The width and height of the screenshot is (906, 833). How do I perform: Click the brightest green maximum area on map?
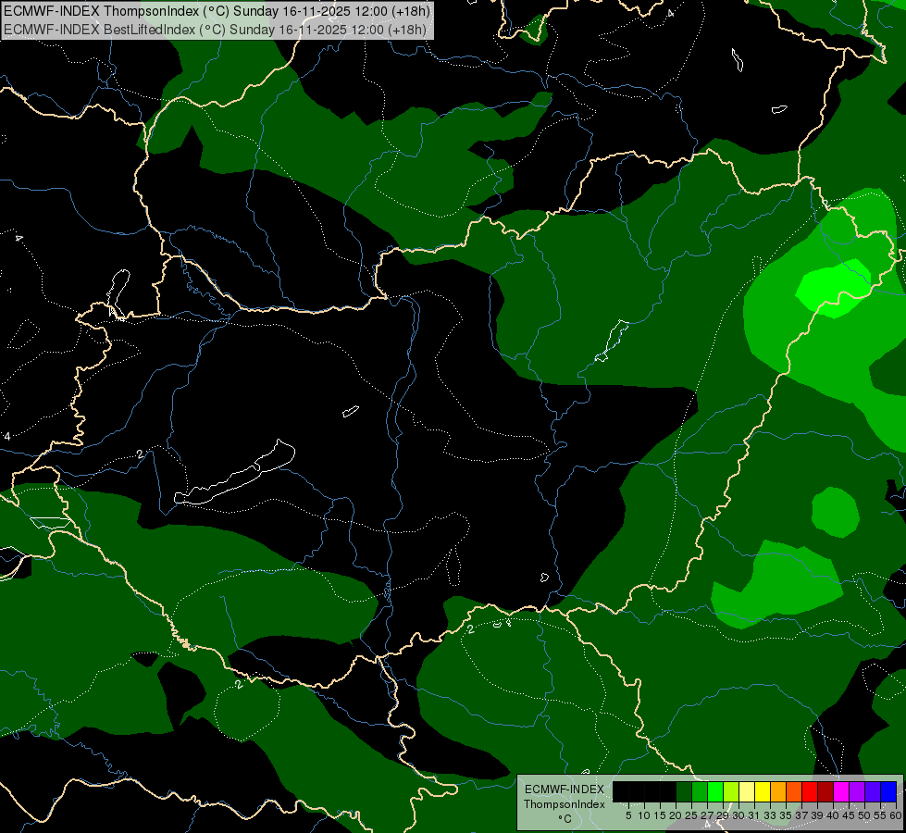coord(833,289)
